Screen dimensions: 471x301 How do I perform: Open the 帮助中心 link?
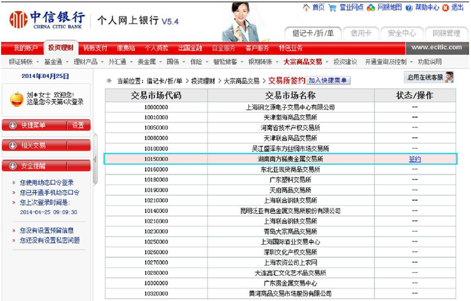(427, 8)
